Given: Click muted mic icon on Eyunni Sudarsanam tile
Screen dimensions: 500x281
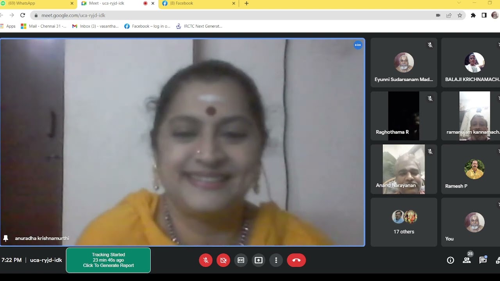Looking at the screenshot, I should 430,45.
